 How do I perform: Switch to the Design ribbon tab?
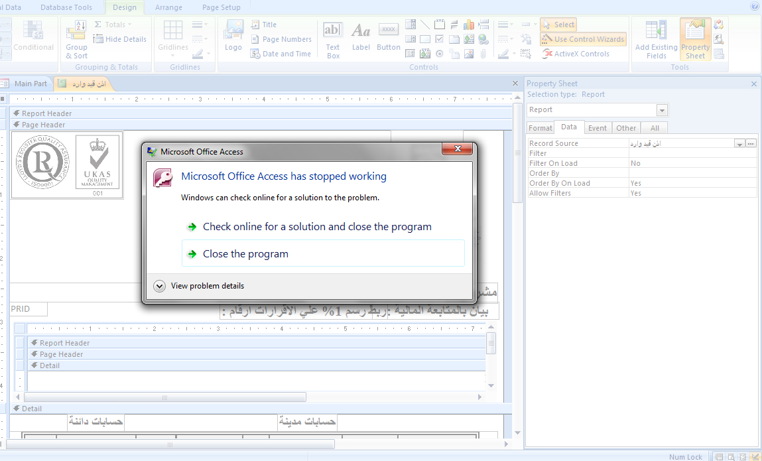(x=125, y=7)
